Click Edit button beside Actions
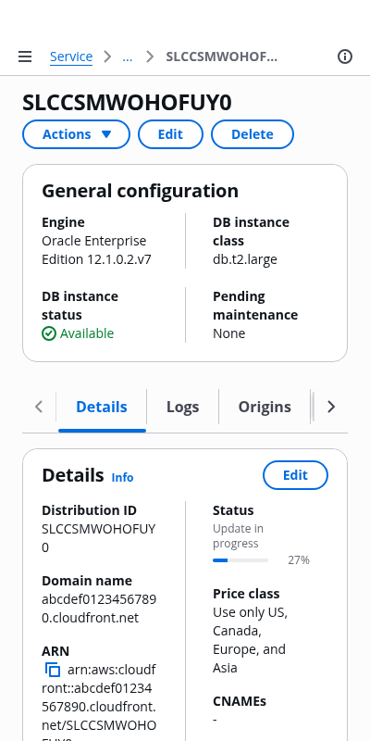 pyautogui.click(x=170, y=134)
